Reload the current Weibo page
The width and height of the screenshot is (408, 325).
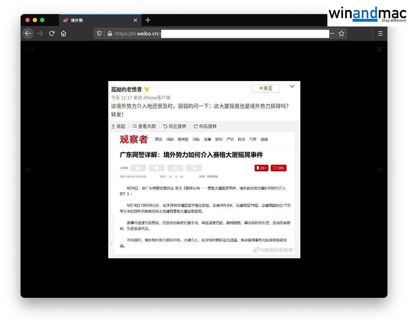tap(52, 33)
